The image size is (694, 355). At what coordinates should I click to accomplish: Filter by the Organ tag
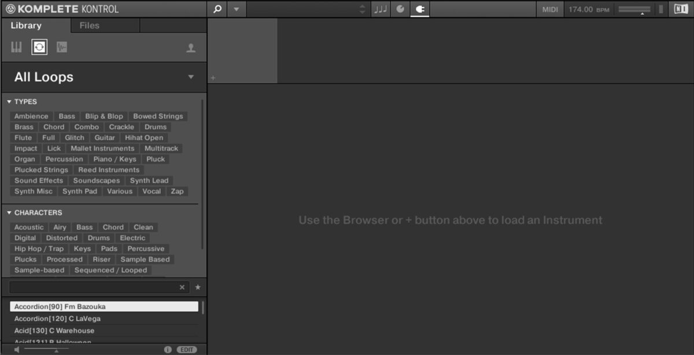point(25,159)
